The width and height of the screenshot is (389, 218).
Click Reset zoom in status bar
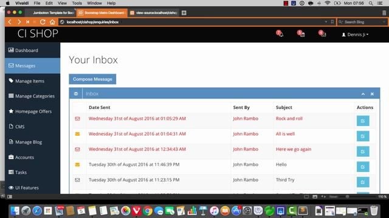pyautogui.click(x=333, y=197)
